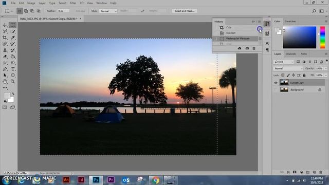Viewport: 329px width, 185px height.
Task: Select the Rectangular Marquee history state
Action: point(235,39)
